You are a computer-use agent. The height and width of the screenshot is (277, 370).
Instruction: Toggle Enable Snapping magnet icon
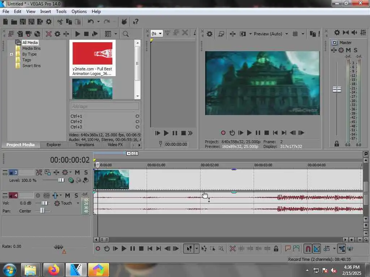[x=308, y=249]
